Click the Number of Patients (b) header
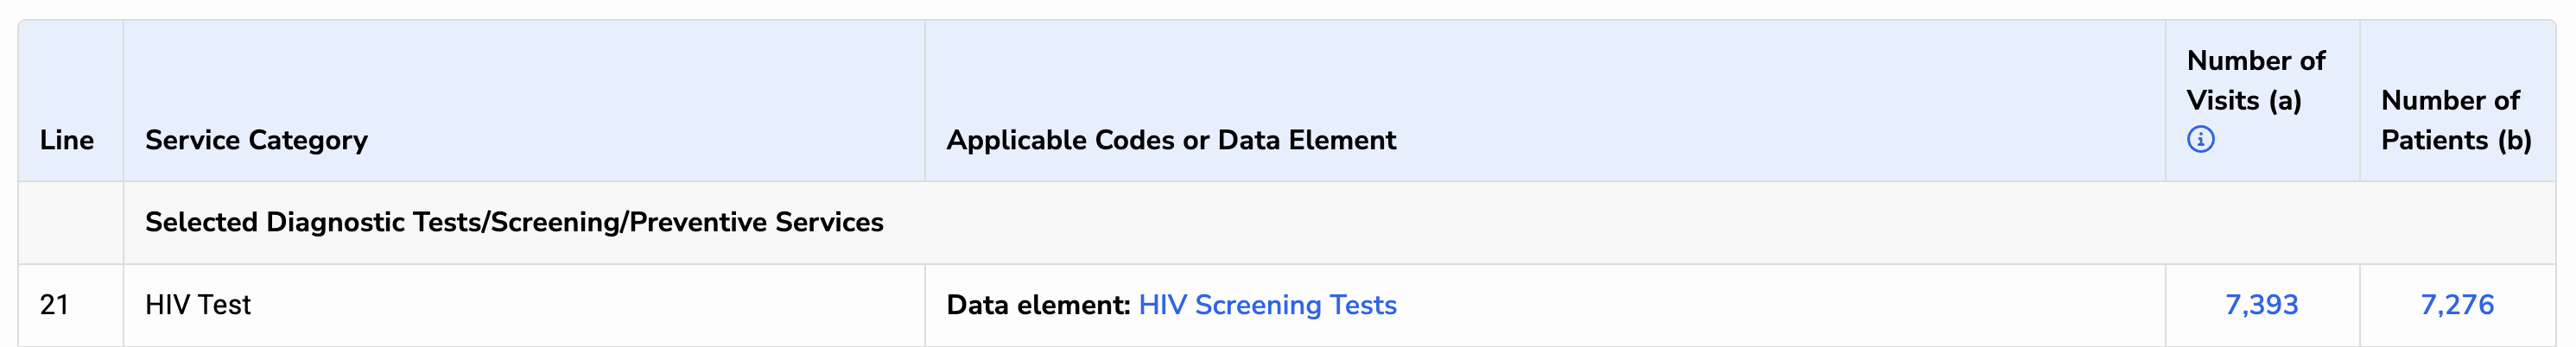 coord(2455,120)
